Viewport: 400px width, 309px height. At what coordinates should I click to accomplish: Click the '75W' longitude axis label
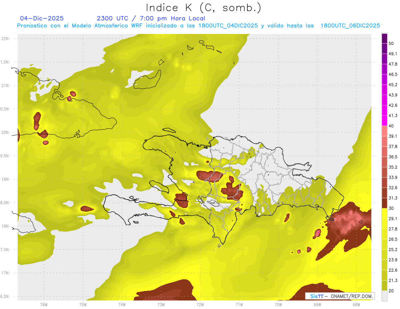point(83,304)
